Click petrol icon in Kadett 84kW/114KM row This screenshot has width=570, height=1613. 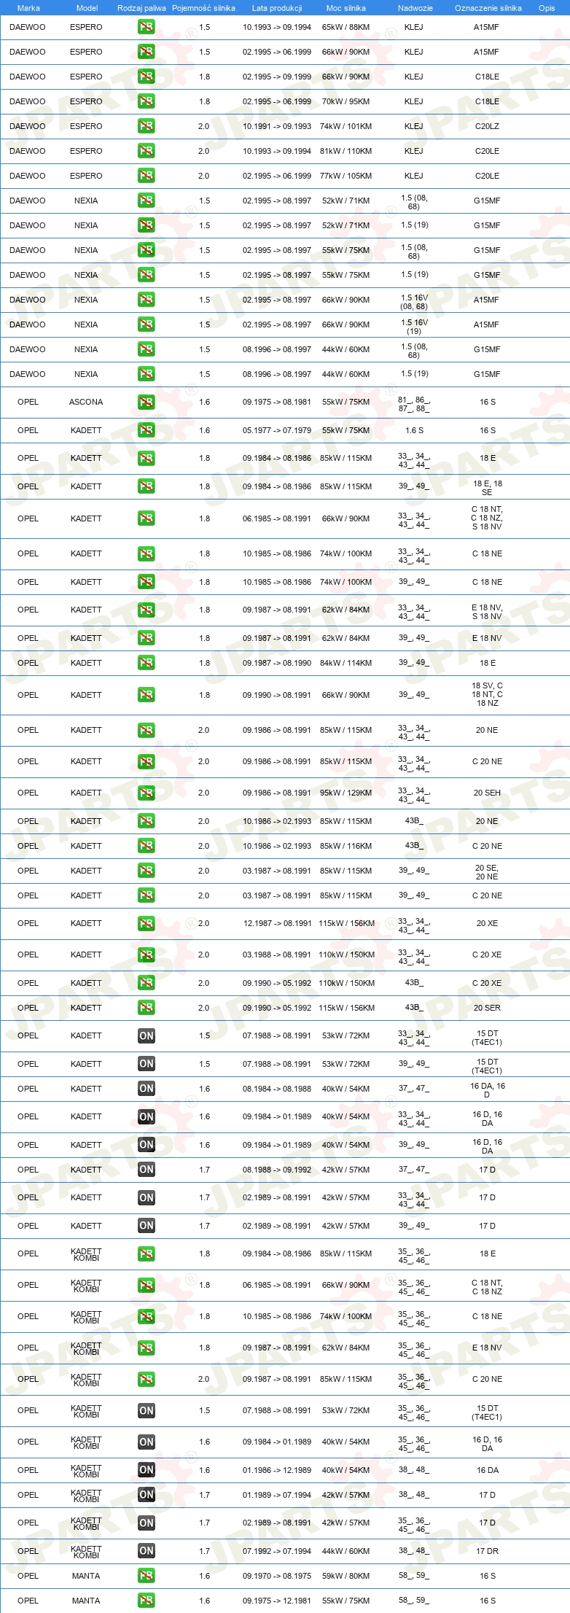point(146,663)
